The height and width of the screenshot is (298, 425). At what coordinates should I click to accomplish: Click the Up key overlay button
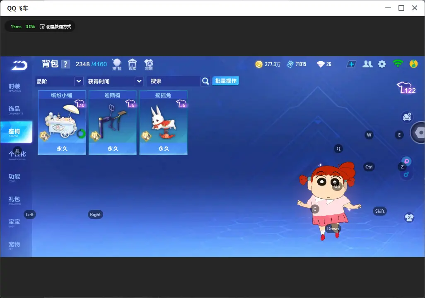pos(337,186)
